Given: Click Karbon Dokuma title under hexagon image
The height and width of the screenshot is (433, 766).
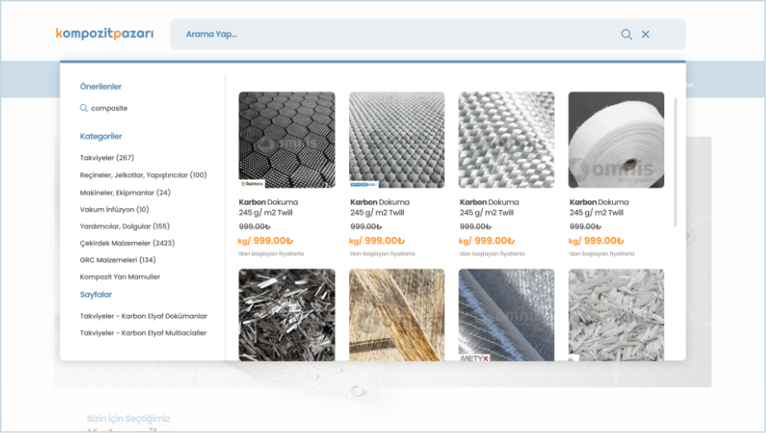Looking at the screenshot, I should pyautogui.click(x=268, y=207).
